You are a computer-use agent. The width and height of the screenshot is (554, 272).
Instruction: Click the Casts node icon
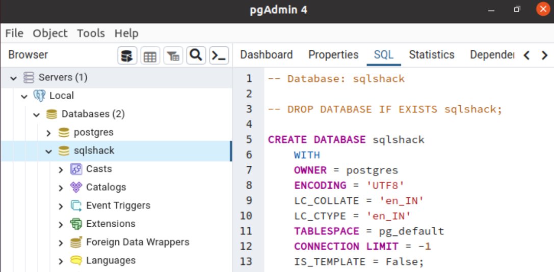tap(76, 169)
